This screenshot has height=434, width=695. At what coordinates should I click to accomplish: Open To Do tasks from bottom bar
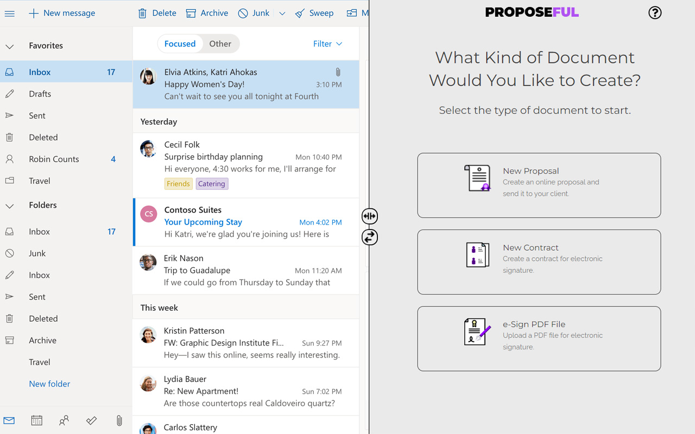point(91,420)
